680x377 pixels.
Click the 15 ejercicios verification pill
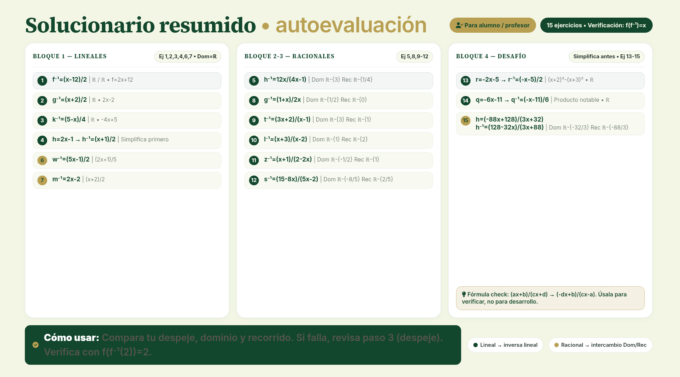[x=596, y=25]
